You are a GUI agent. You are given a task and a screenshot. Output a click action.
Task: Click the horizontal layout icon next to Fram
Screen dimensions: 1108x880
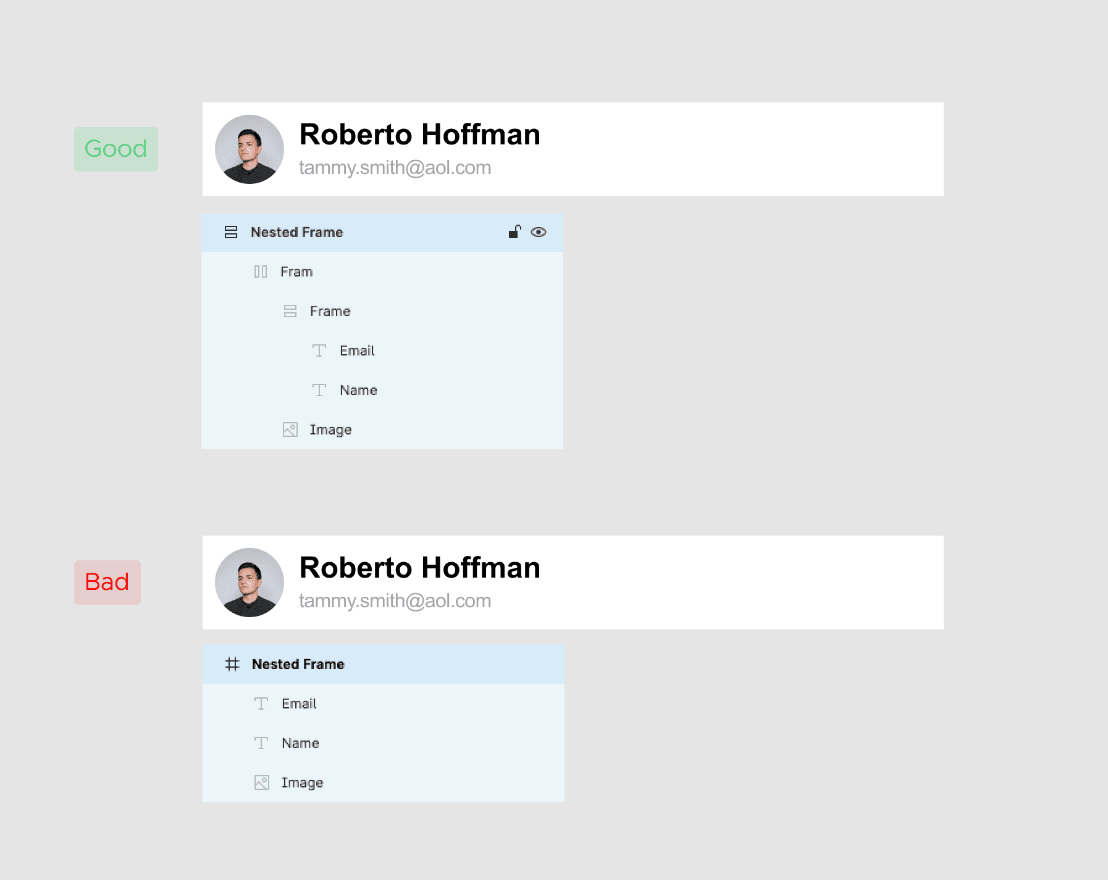coord(261,272)
